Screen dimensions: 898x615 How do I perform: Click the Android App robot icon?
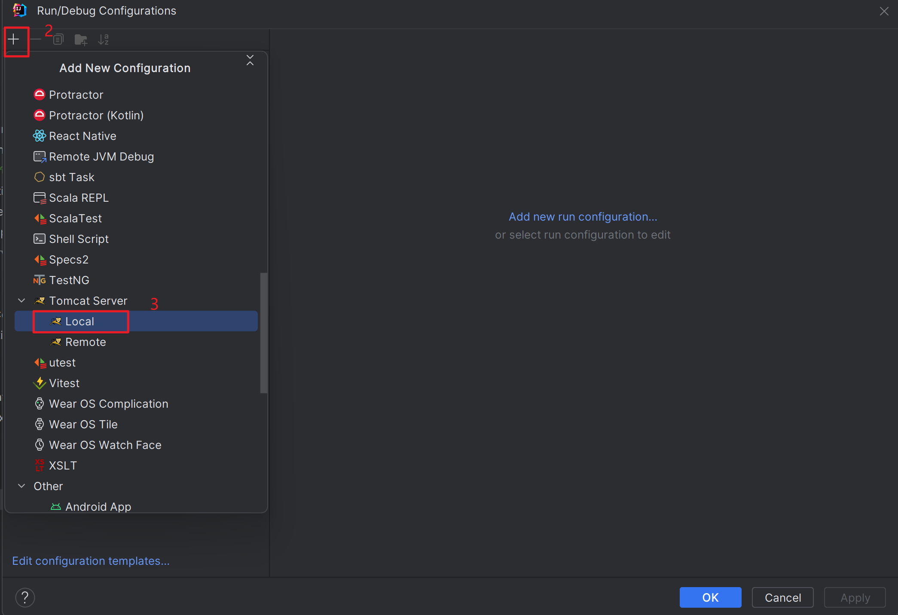[x=56, y=507]
